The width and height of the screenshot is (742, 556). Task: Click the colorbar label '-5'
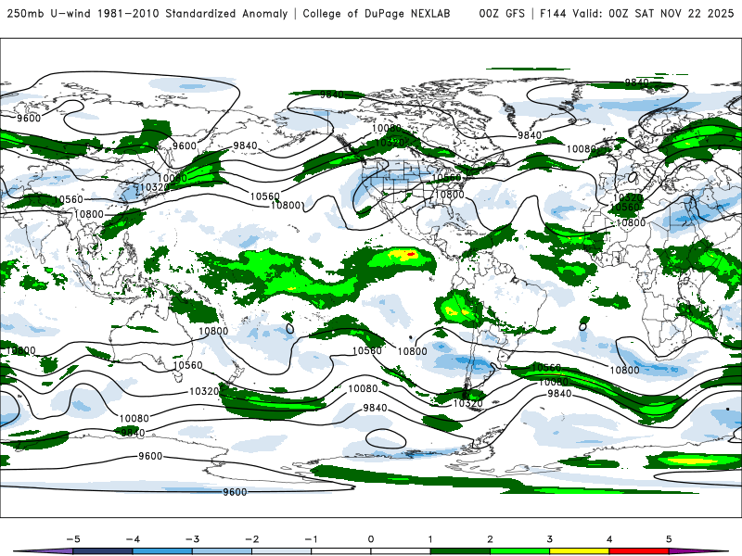[x=73, y=539]
